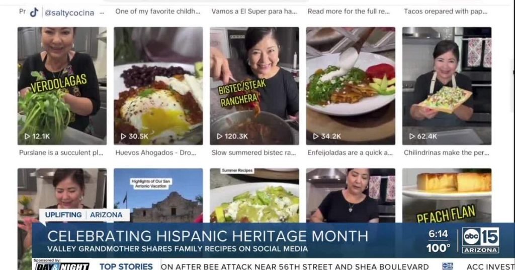Open the Bistec/Steak Ranchera video

pyautogui.click(x=254, y=86)
